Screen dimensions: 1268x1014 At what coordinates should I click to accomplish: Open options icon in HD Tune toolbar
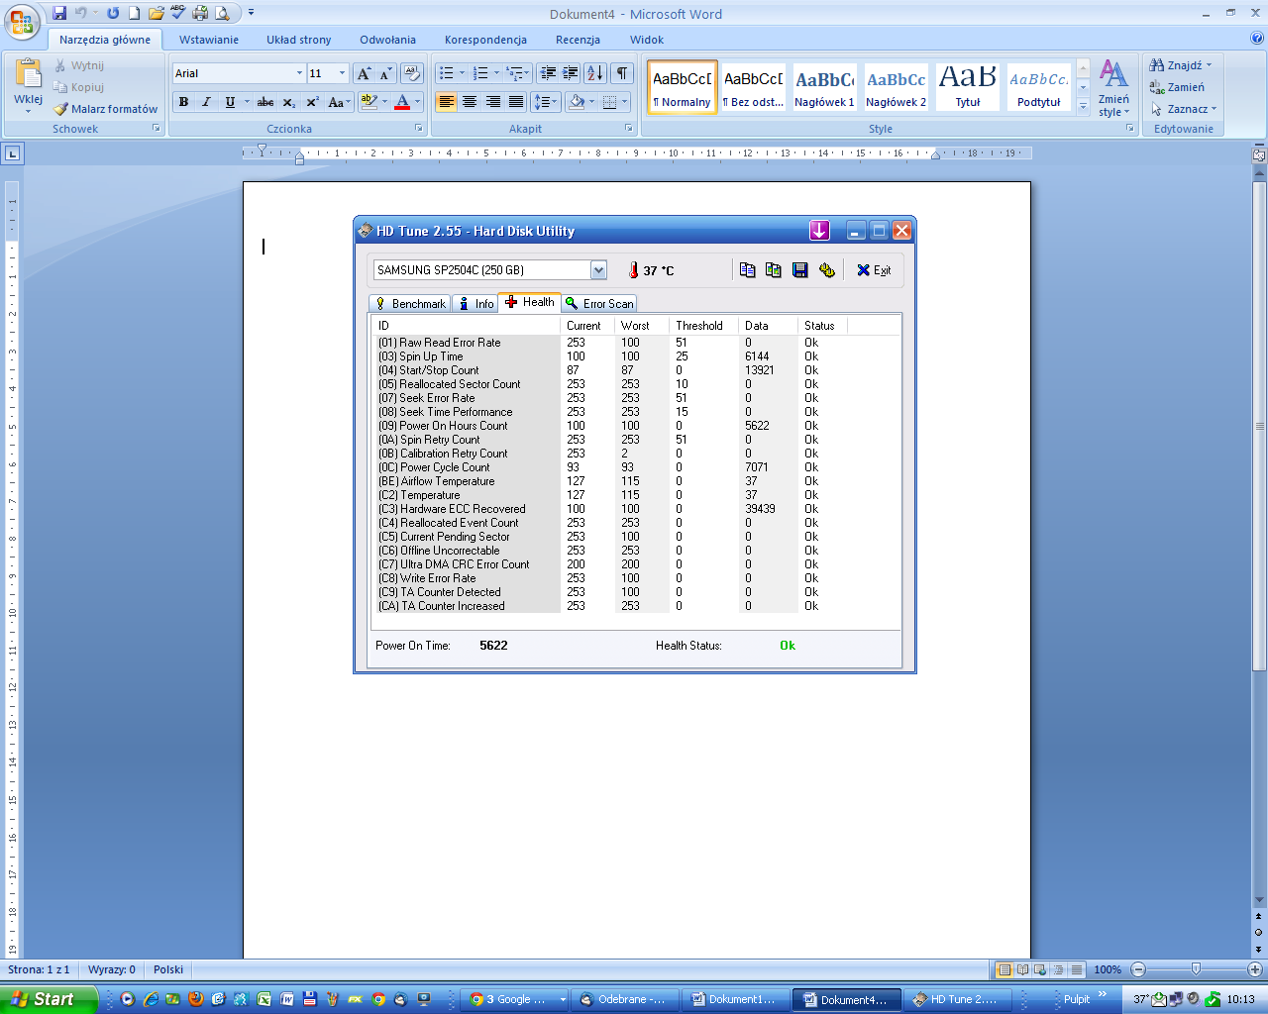[827, 270]
